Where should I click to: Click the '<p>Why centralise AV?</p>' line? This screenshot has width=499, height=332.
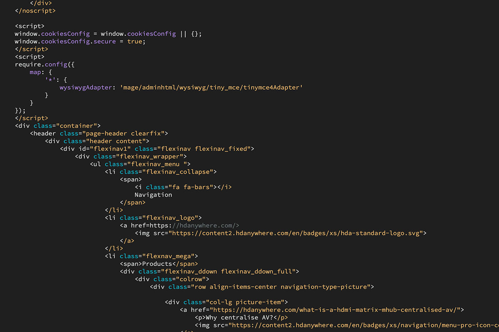coord(241,317)
